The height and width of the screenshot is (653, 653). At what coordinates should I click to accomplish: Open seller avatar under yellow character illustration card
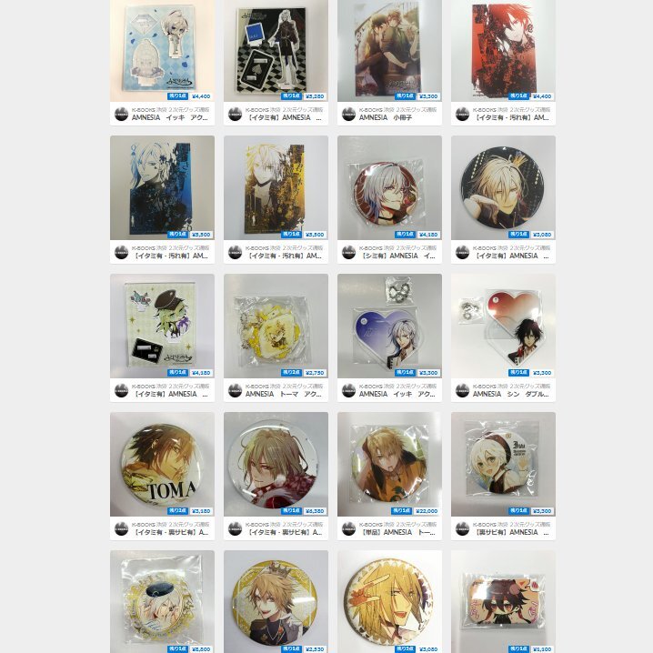(x=235, y=252)
